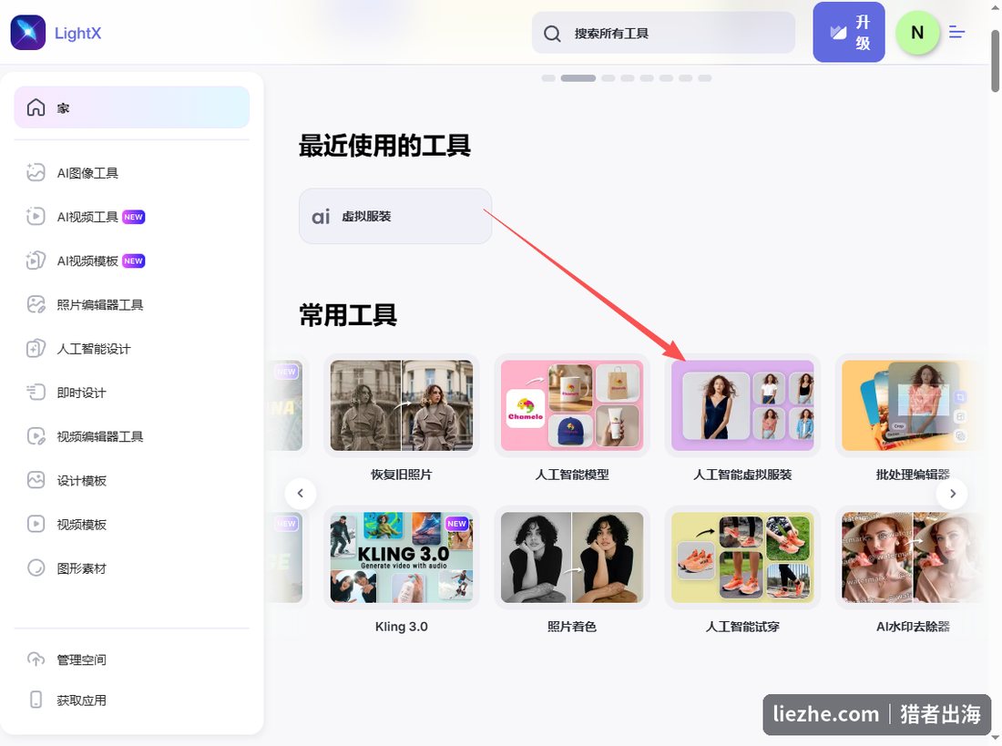The image size is (1002, 746).
Task: Click NEW badge next to AI视频工具
Action: pyautogui.click(x=134, y=217)
